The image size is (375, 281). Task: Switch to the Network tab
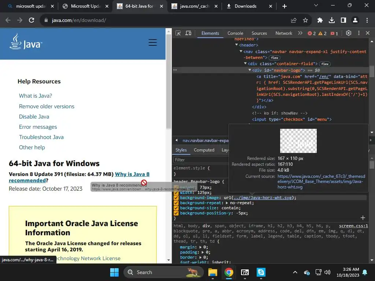pos(284,33)
